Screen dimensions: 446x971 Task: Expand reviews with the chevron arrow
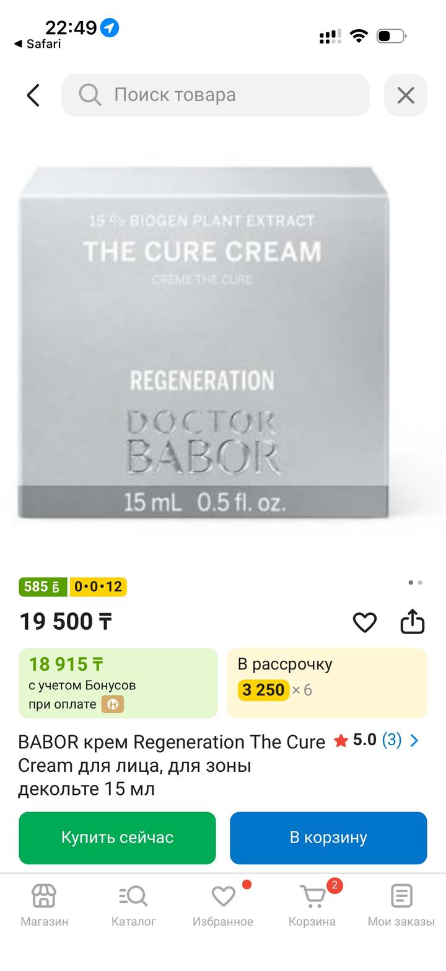[415, 740]
